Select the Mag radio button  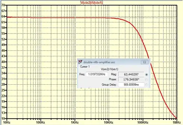pyautogui.click(x=147, y=75)
